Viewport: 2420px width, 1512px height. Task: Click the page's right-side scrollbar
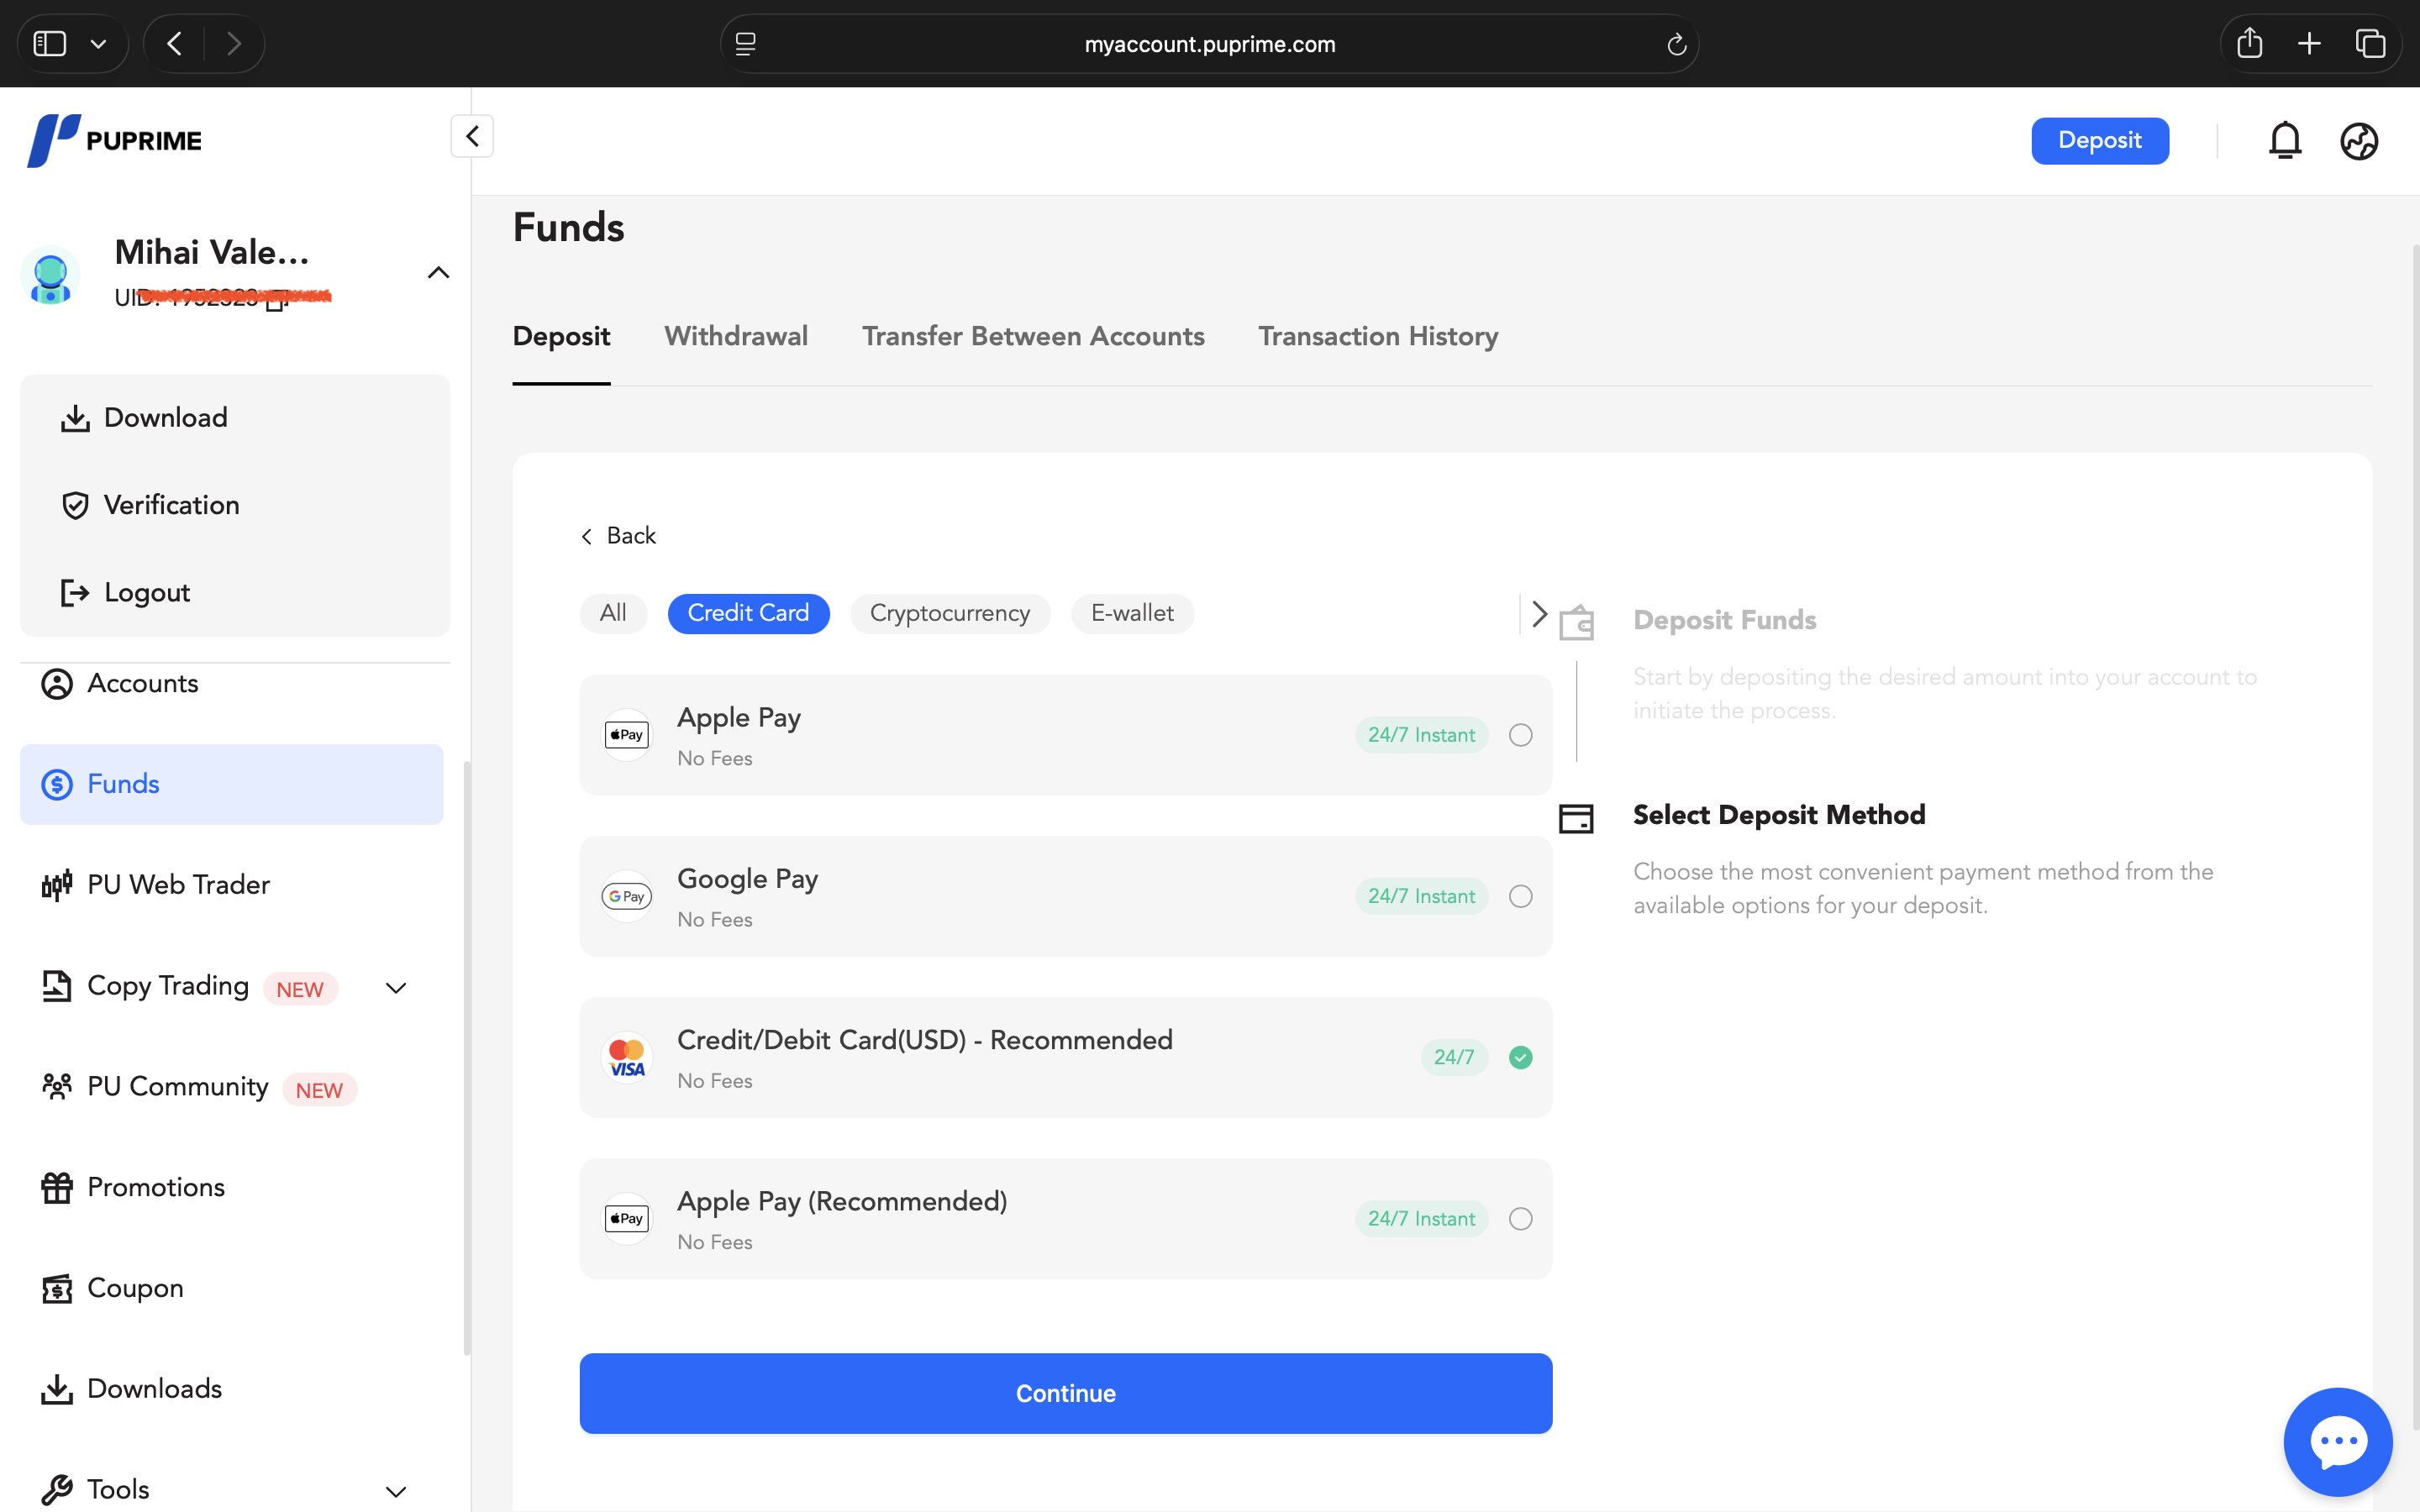tap(2415, 835)
